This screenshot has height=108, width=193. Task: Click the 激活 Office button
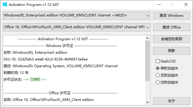(172, 27)
